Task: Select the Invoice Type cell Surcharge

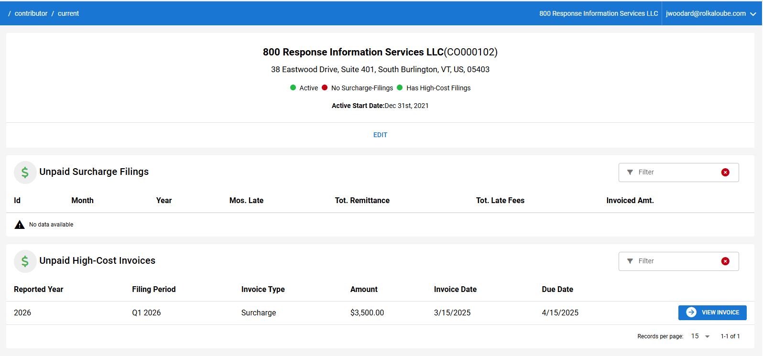Action: pyautogui.click(x=259, y=313)
